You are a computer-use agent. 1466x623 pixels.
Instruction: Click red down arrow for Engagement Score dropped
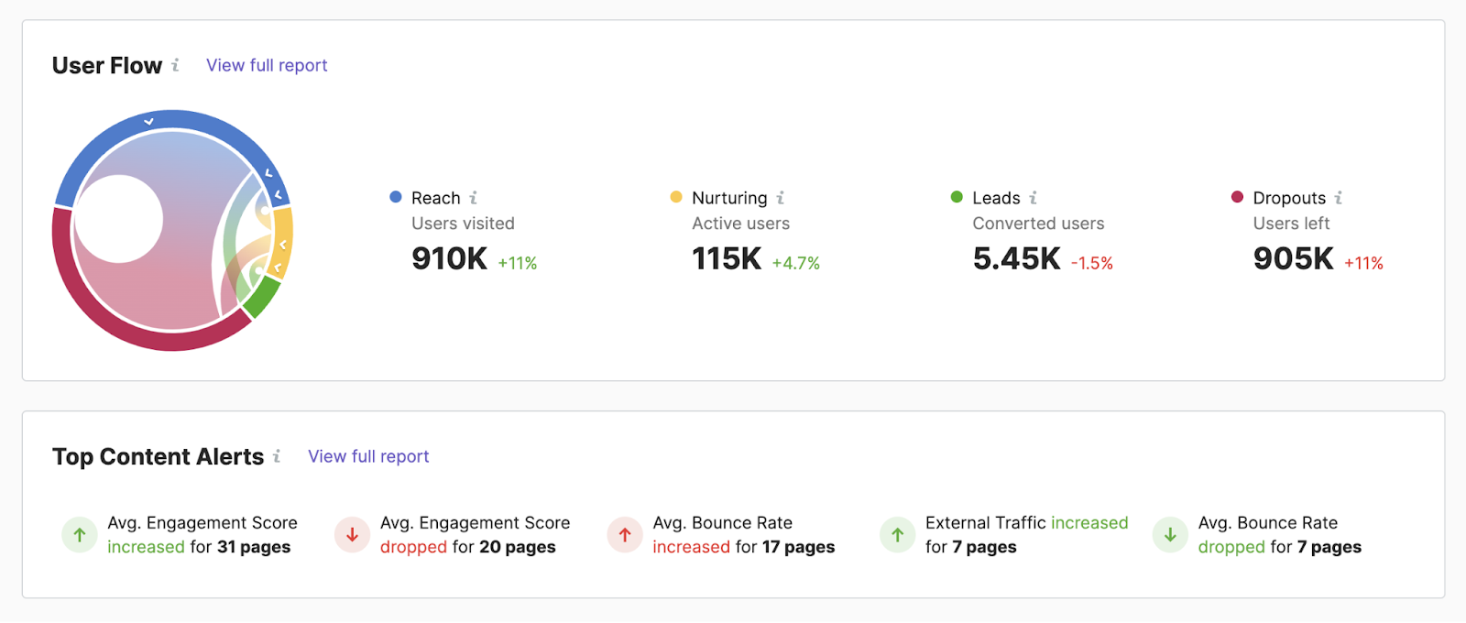click(352, 535)
